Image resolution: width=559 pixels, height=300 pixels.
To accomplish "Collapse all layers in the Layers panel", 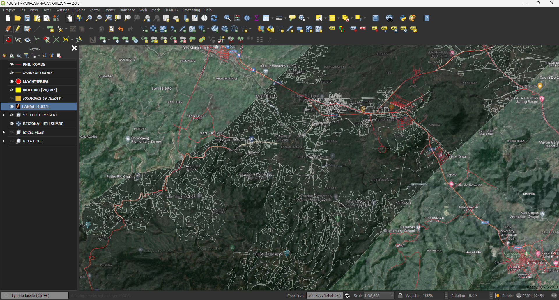I will pos(52,56).
